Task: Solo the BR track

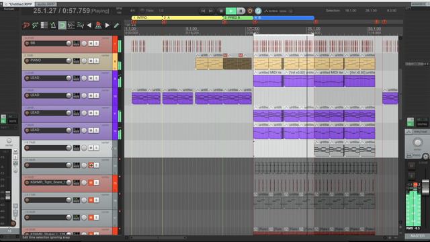Action: tap(96, 43)
